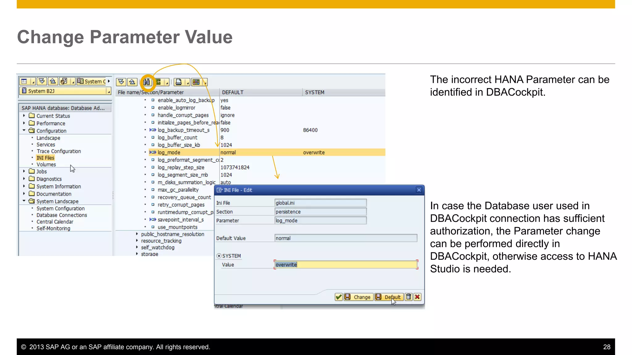
Task: Click the System Configuration toolbar button
Action: tap(91, 81)
